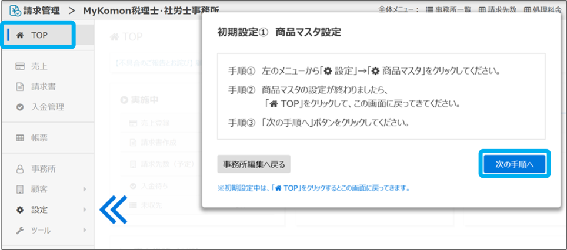The image size is (567, 250).
Task: Click the ツール wrench icon
Action: click(x=19, y=230)
